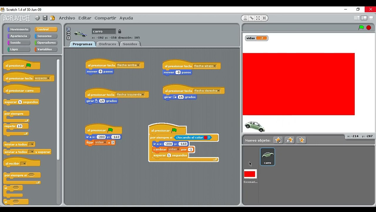The image size is (376, 212).
Task: Open vidas dropdown in cambiar block
Action: 174,150
